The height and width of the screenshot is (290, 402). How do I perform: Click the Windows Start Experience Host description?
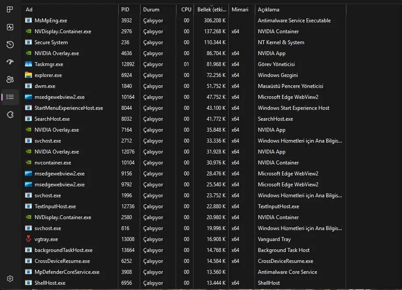pyautogui.click(x=293, y=108)
